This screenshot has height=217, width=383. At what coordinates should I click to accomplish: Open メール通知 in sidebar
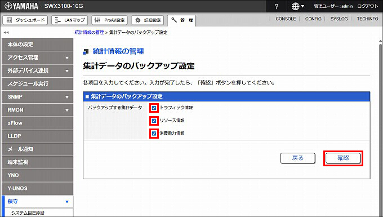37,149
